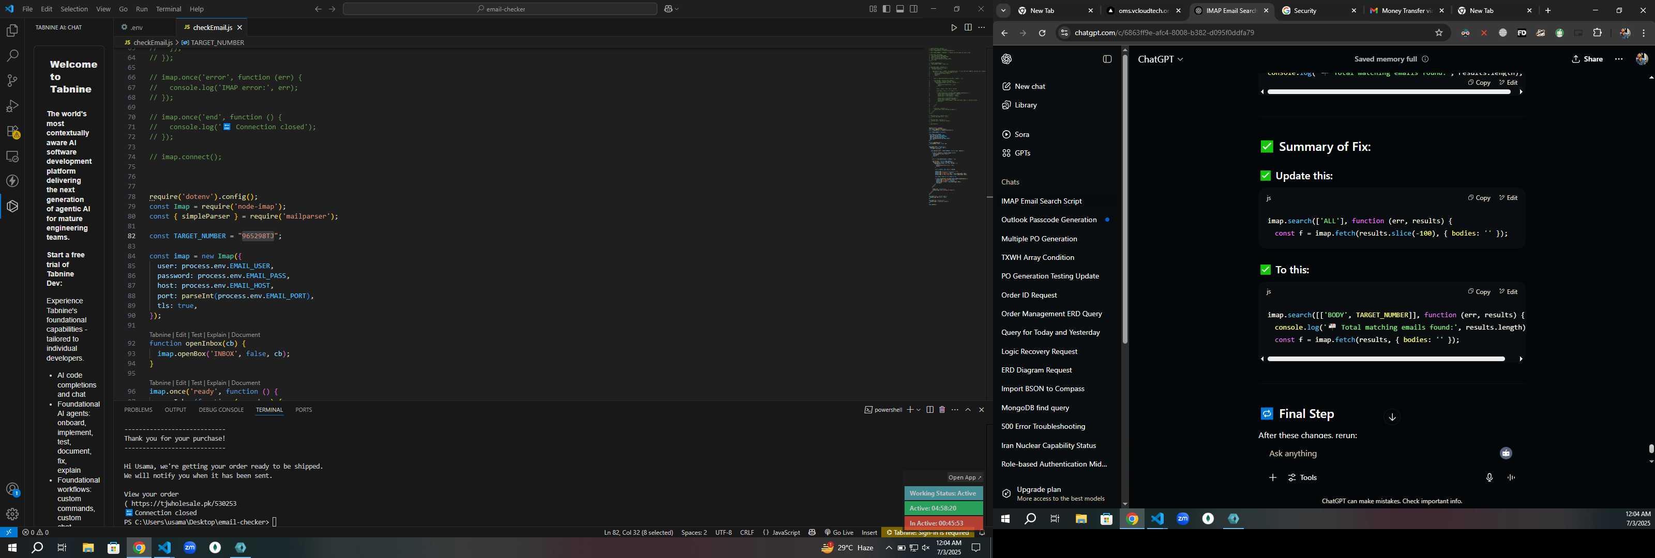Change Spaces: 2 indentation setting

(694, 533)
